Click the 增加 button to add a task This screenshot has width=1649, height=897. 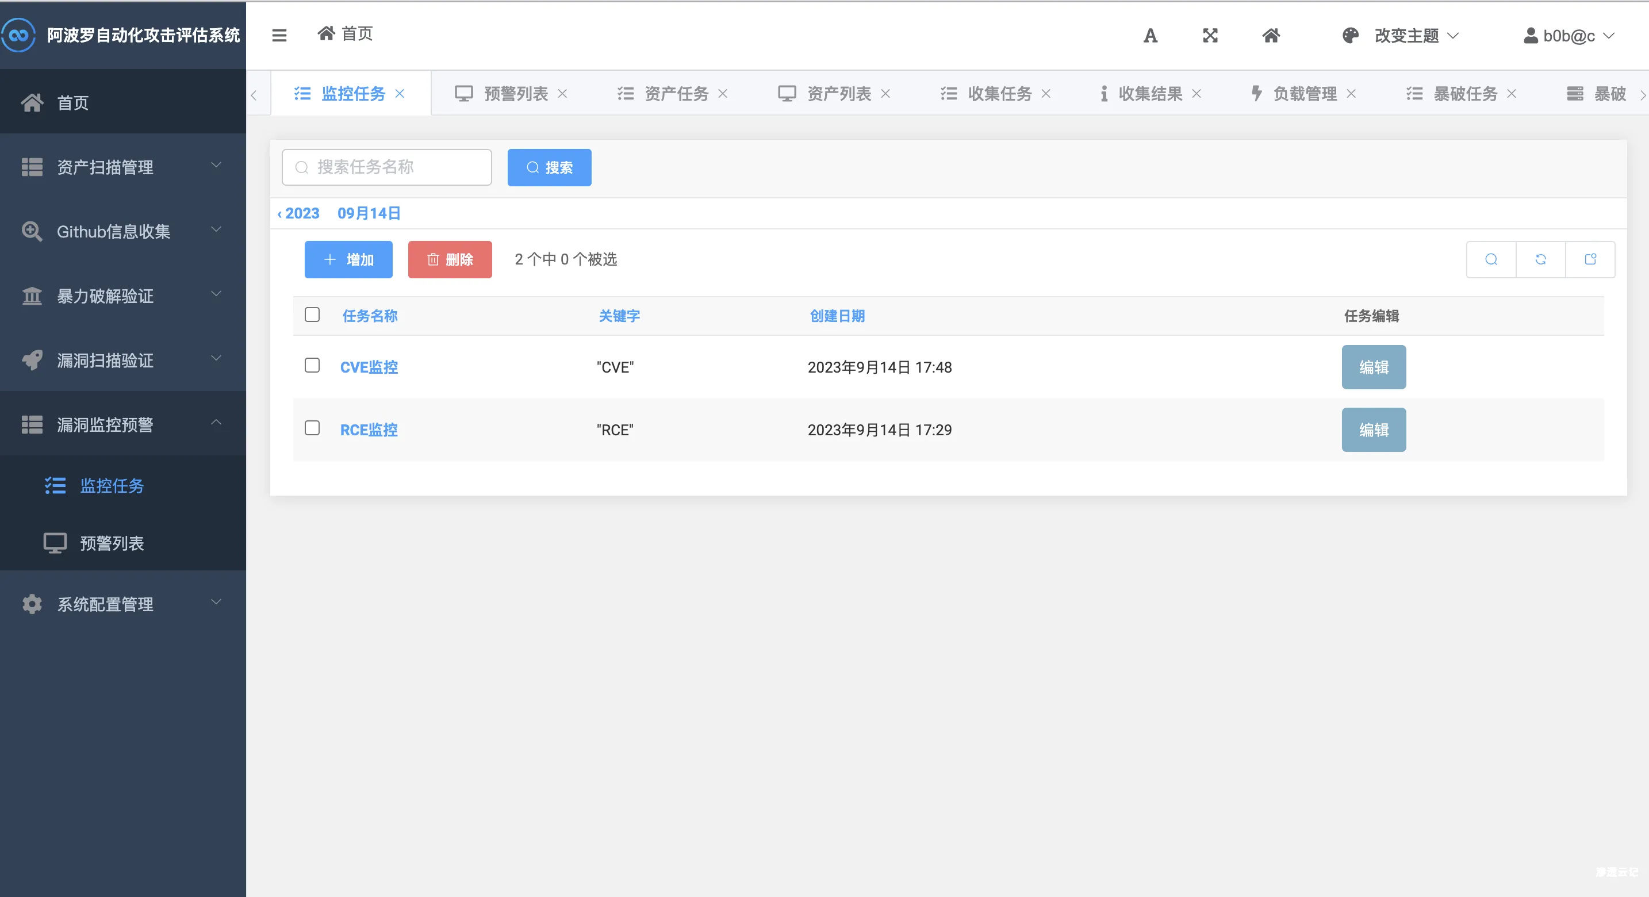348,259
